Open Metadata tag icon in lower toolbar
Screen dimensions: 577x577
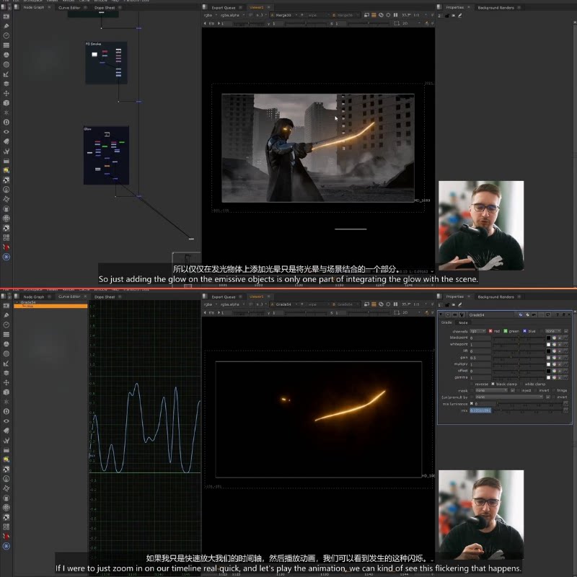tap(6, 430)
